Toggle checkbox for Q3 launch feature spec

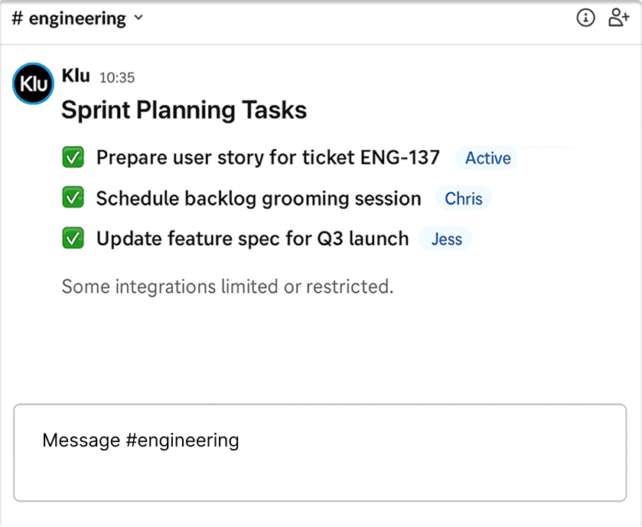point(73,238)
